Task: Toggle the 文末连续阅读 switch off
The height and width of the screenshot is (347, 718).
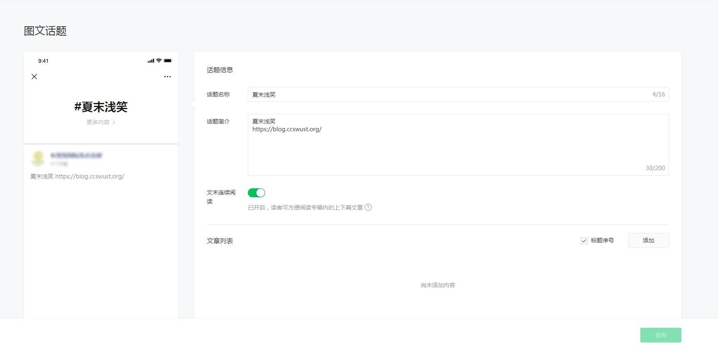Action: [256, 193]
